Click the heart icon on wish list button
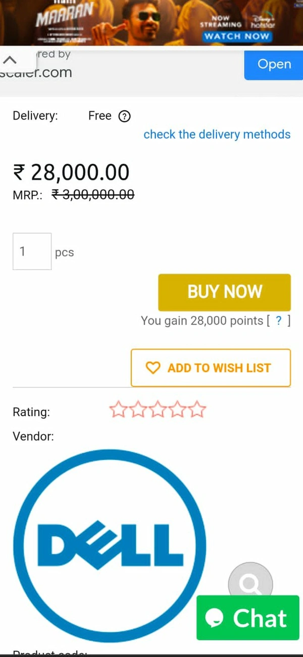Image resolution: width=303 pixels, height=657 pixels. (x=153, y=368)
